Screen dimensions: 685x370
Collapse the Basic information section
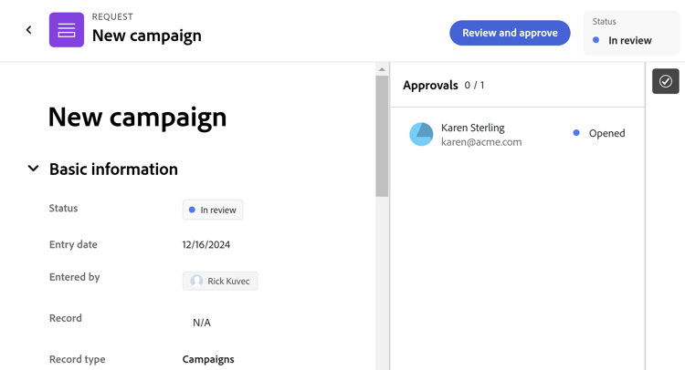pos(33,169)
